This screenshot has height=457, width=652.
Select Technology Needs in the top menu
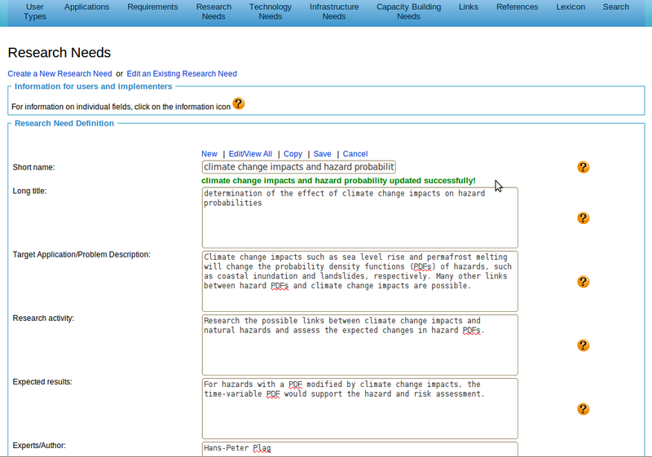click(270, 11)
